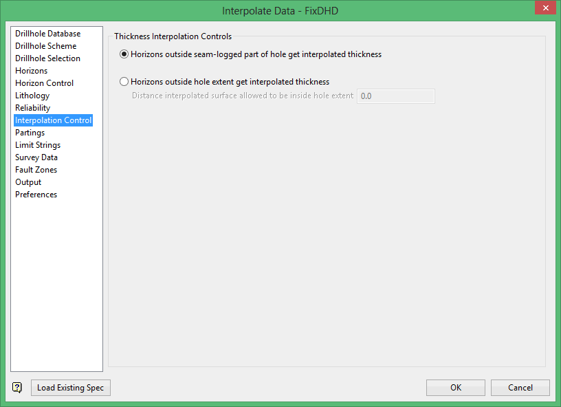Go to Limit Strings section
The width and height of the screenshot is (561, 407).
tap(38, 145)
